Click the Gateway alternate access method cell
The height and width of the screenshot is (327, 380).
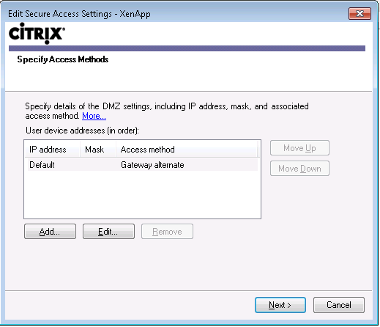click(x=152, y=165)
